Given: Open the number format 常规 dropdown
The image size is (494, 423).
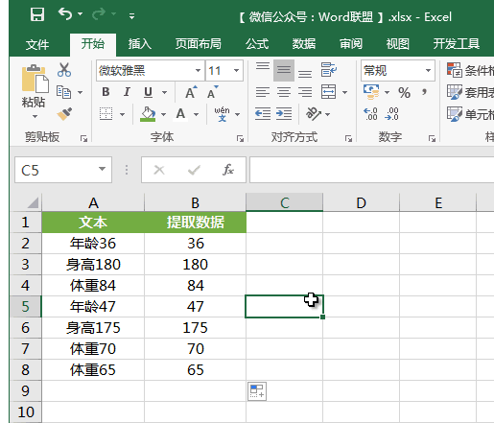Looking at the screenshot, I should pos(428,70).
